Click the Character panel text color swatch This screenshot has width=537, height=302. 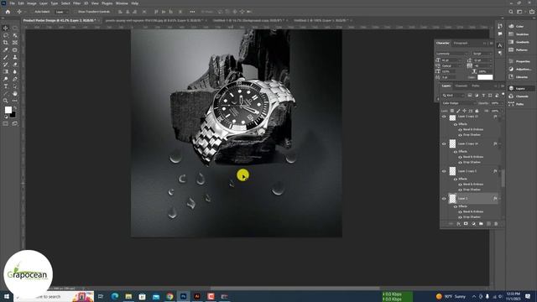click(485, 77)
